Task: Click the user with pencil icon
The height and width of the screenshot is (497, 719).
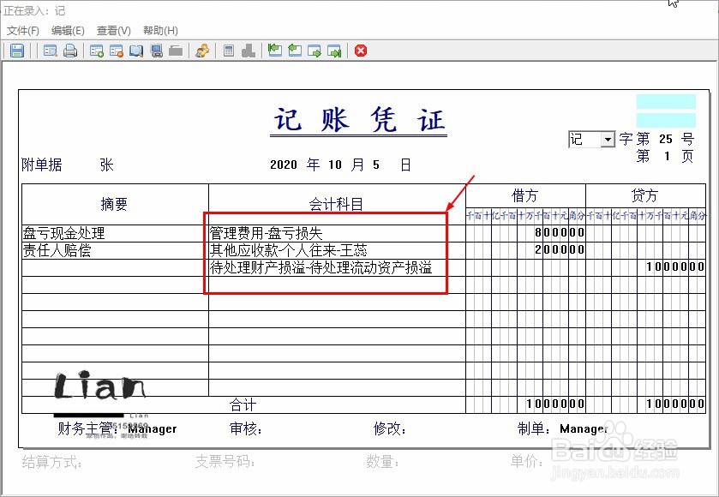Action: (x=202, y=51)
